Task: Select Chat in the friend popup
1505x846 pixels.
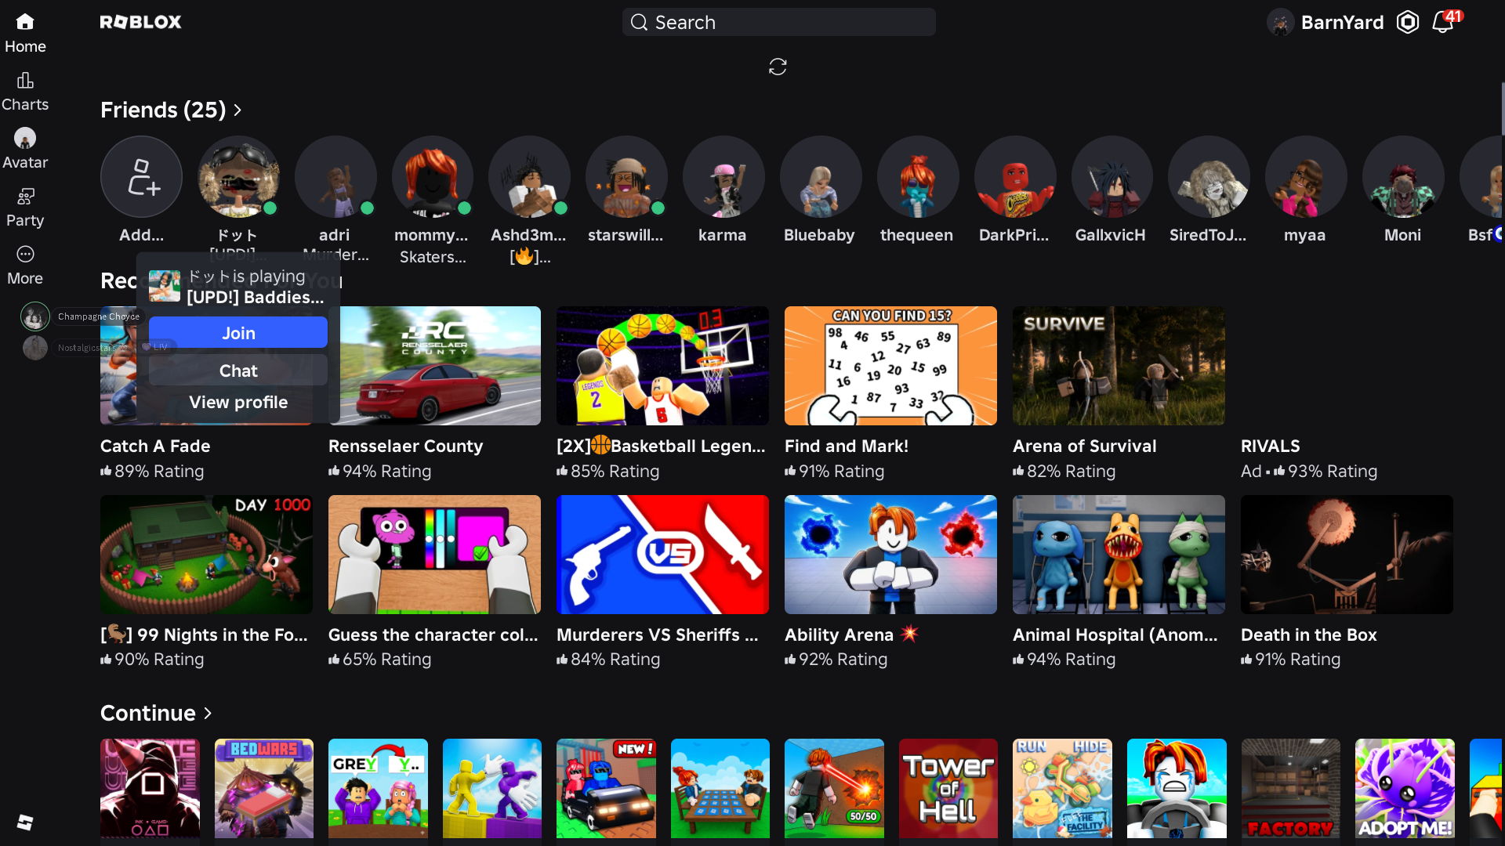Action: [238, 371]
